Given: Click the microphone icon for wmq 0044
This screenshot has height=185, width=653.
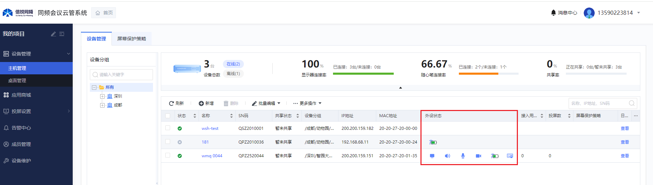Looking at the screenshot, I should point(463,156).
